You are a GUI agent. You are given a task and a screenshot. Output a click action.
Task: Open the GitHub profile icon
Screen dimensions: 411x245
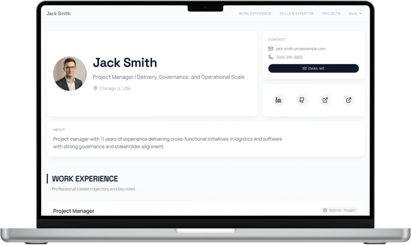(302, 100)
